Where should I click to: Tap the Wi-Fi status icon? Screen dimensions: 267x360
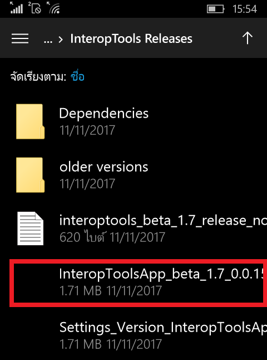[x=53, y=8]
